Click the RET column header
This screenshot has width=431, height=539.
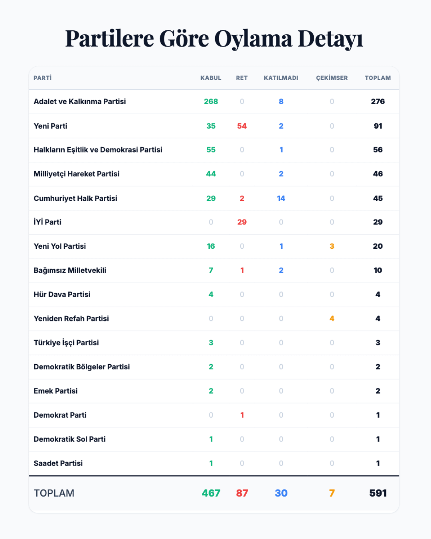(242, 78)
